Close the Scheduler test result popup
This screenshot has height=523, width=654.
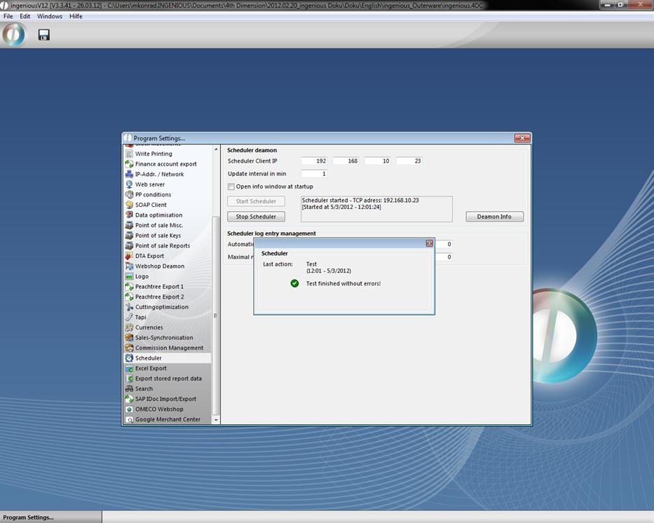(429, 243)
